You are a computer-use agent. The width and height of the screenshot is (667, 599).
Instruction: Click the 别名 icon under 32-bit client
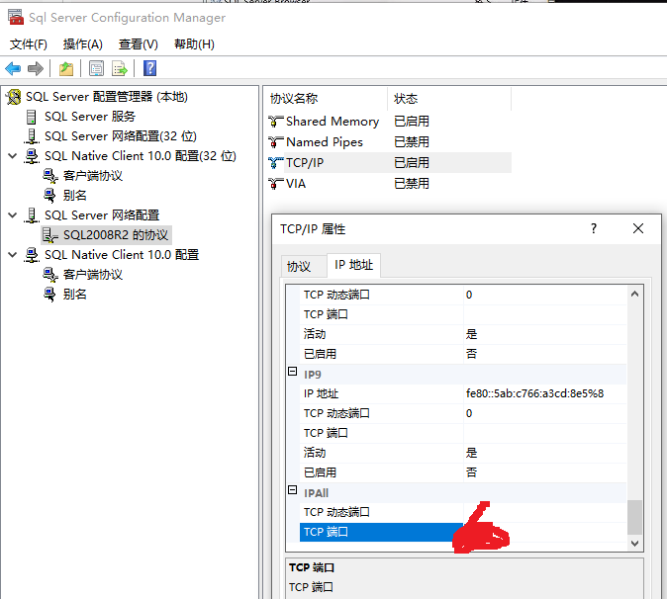click(x=49, y=196)
